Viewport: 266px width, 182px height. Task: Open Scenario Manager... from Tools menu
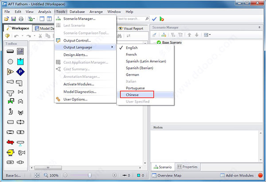pyautogui.click(x=86, y=19)
